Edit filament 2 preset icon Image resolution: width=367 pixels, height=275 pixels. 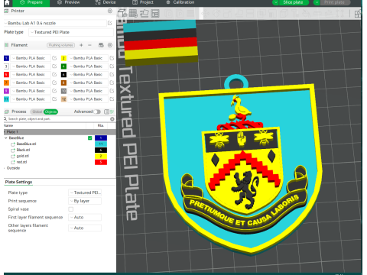point(112,58)
